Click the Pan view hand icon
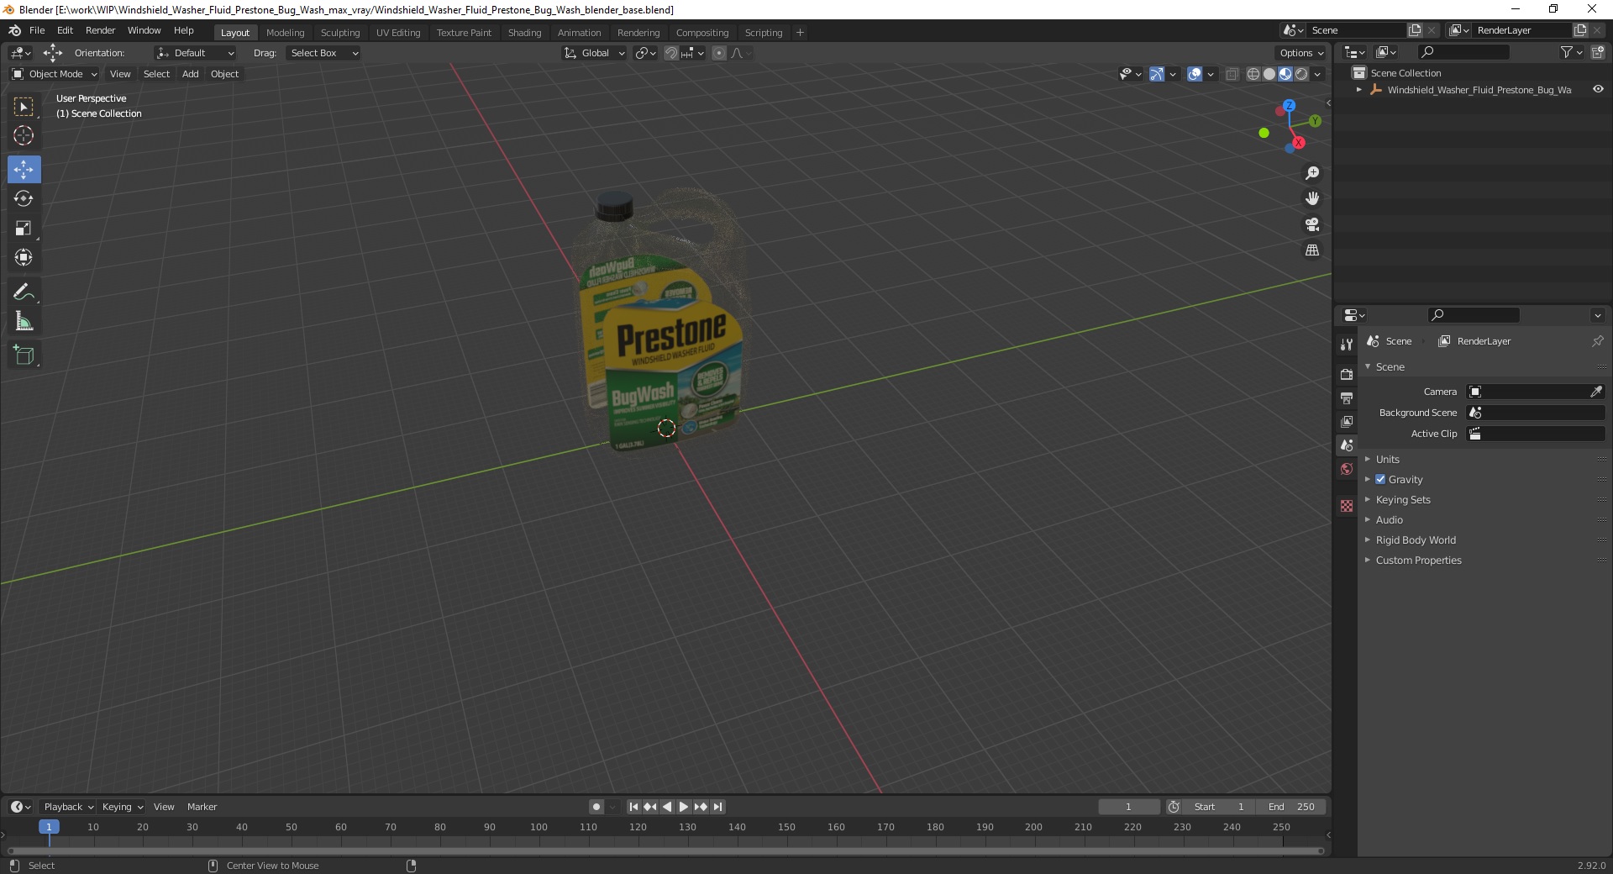This screenshot has width=1613, height=874. point(1311,199)
